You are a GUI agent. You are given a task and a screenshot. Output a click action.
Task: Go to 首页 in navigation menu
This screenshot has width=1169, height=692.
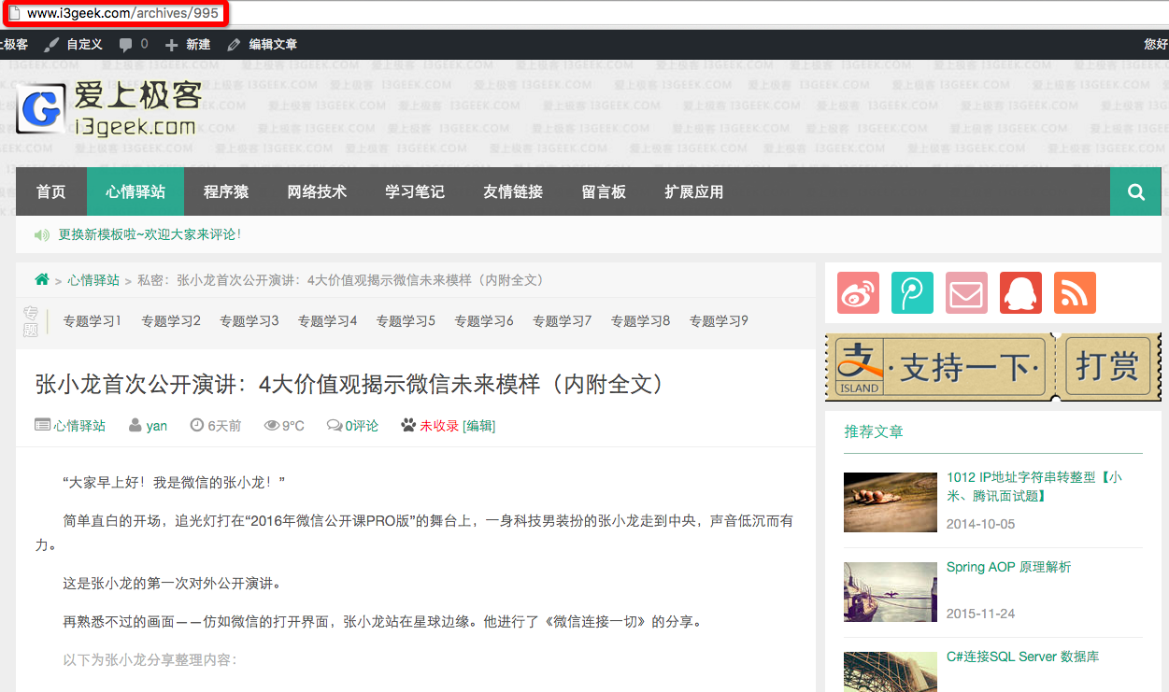(51, 191)
